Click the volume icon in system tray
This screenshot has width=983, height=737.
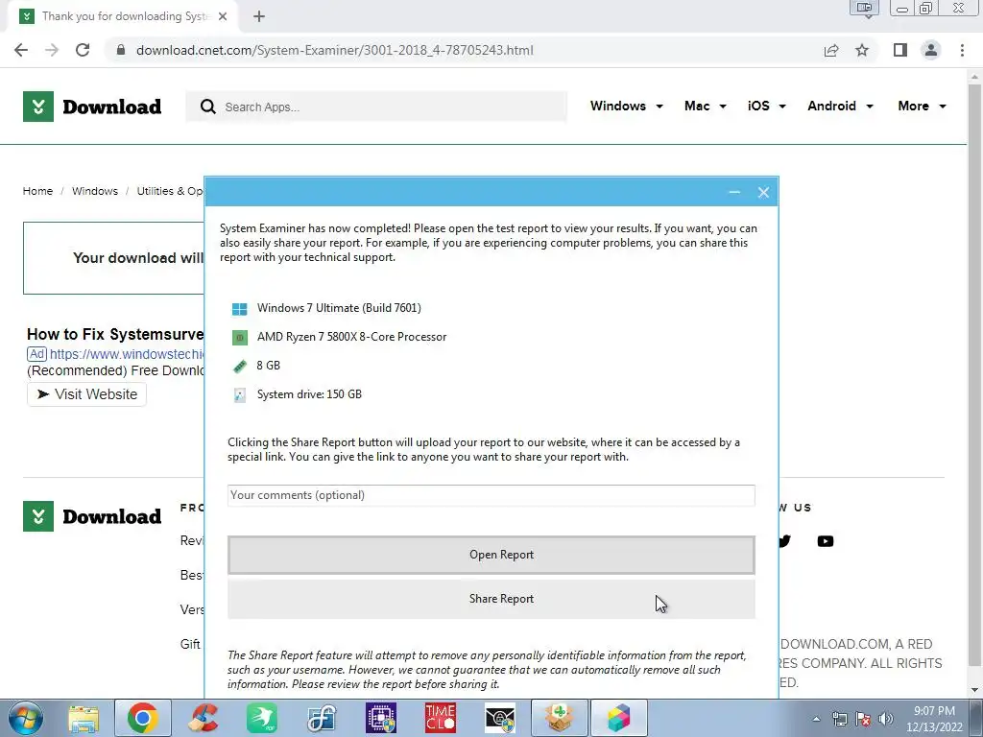885,719
